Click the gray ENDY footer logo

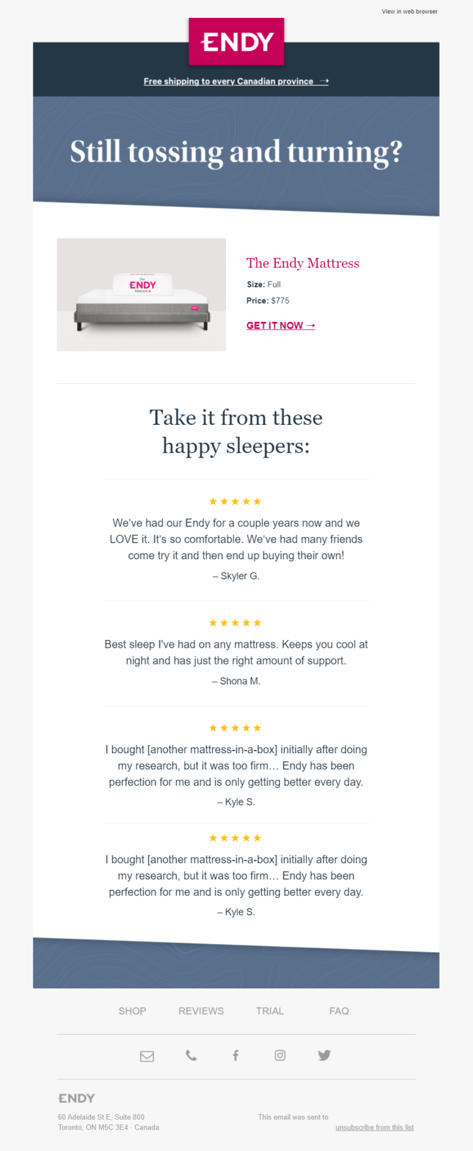pyautogui.click(x=76, y=1097)
